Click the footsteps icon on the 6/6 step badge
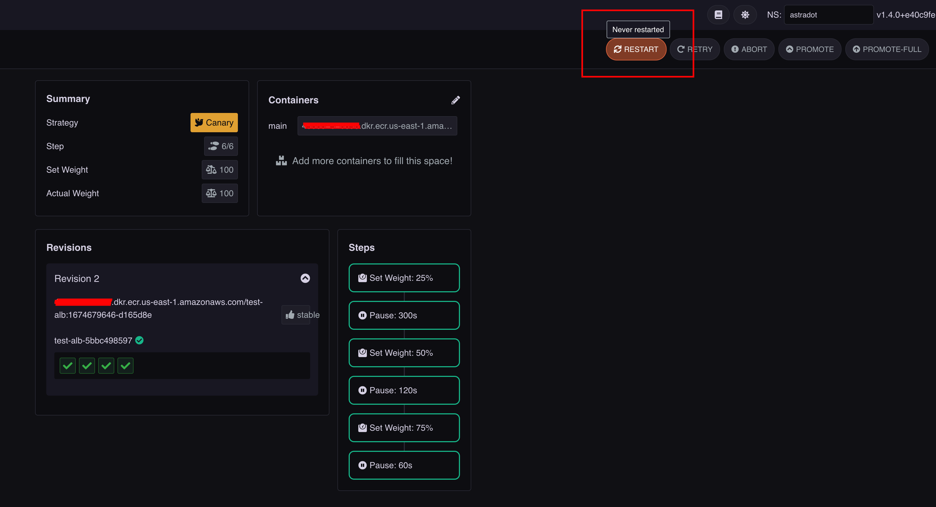936x507 pixels. coord(214,146)
